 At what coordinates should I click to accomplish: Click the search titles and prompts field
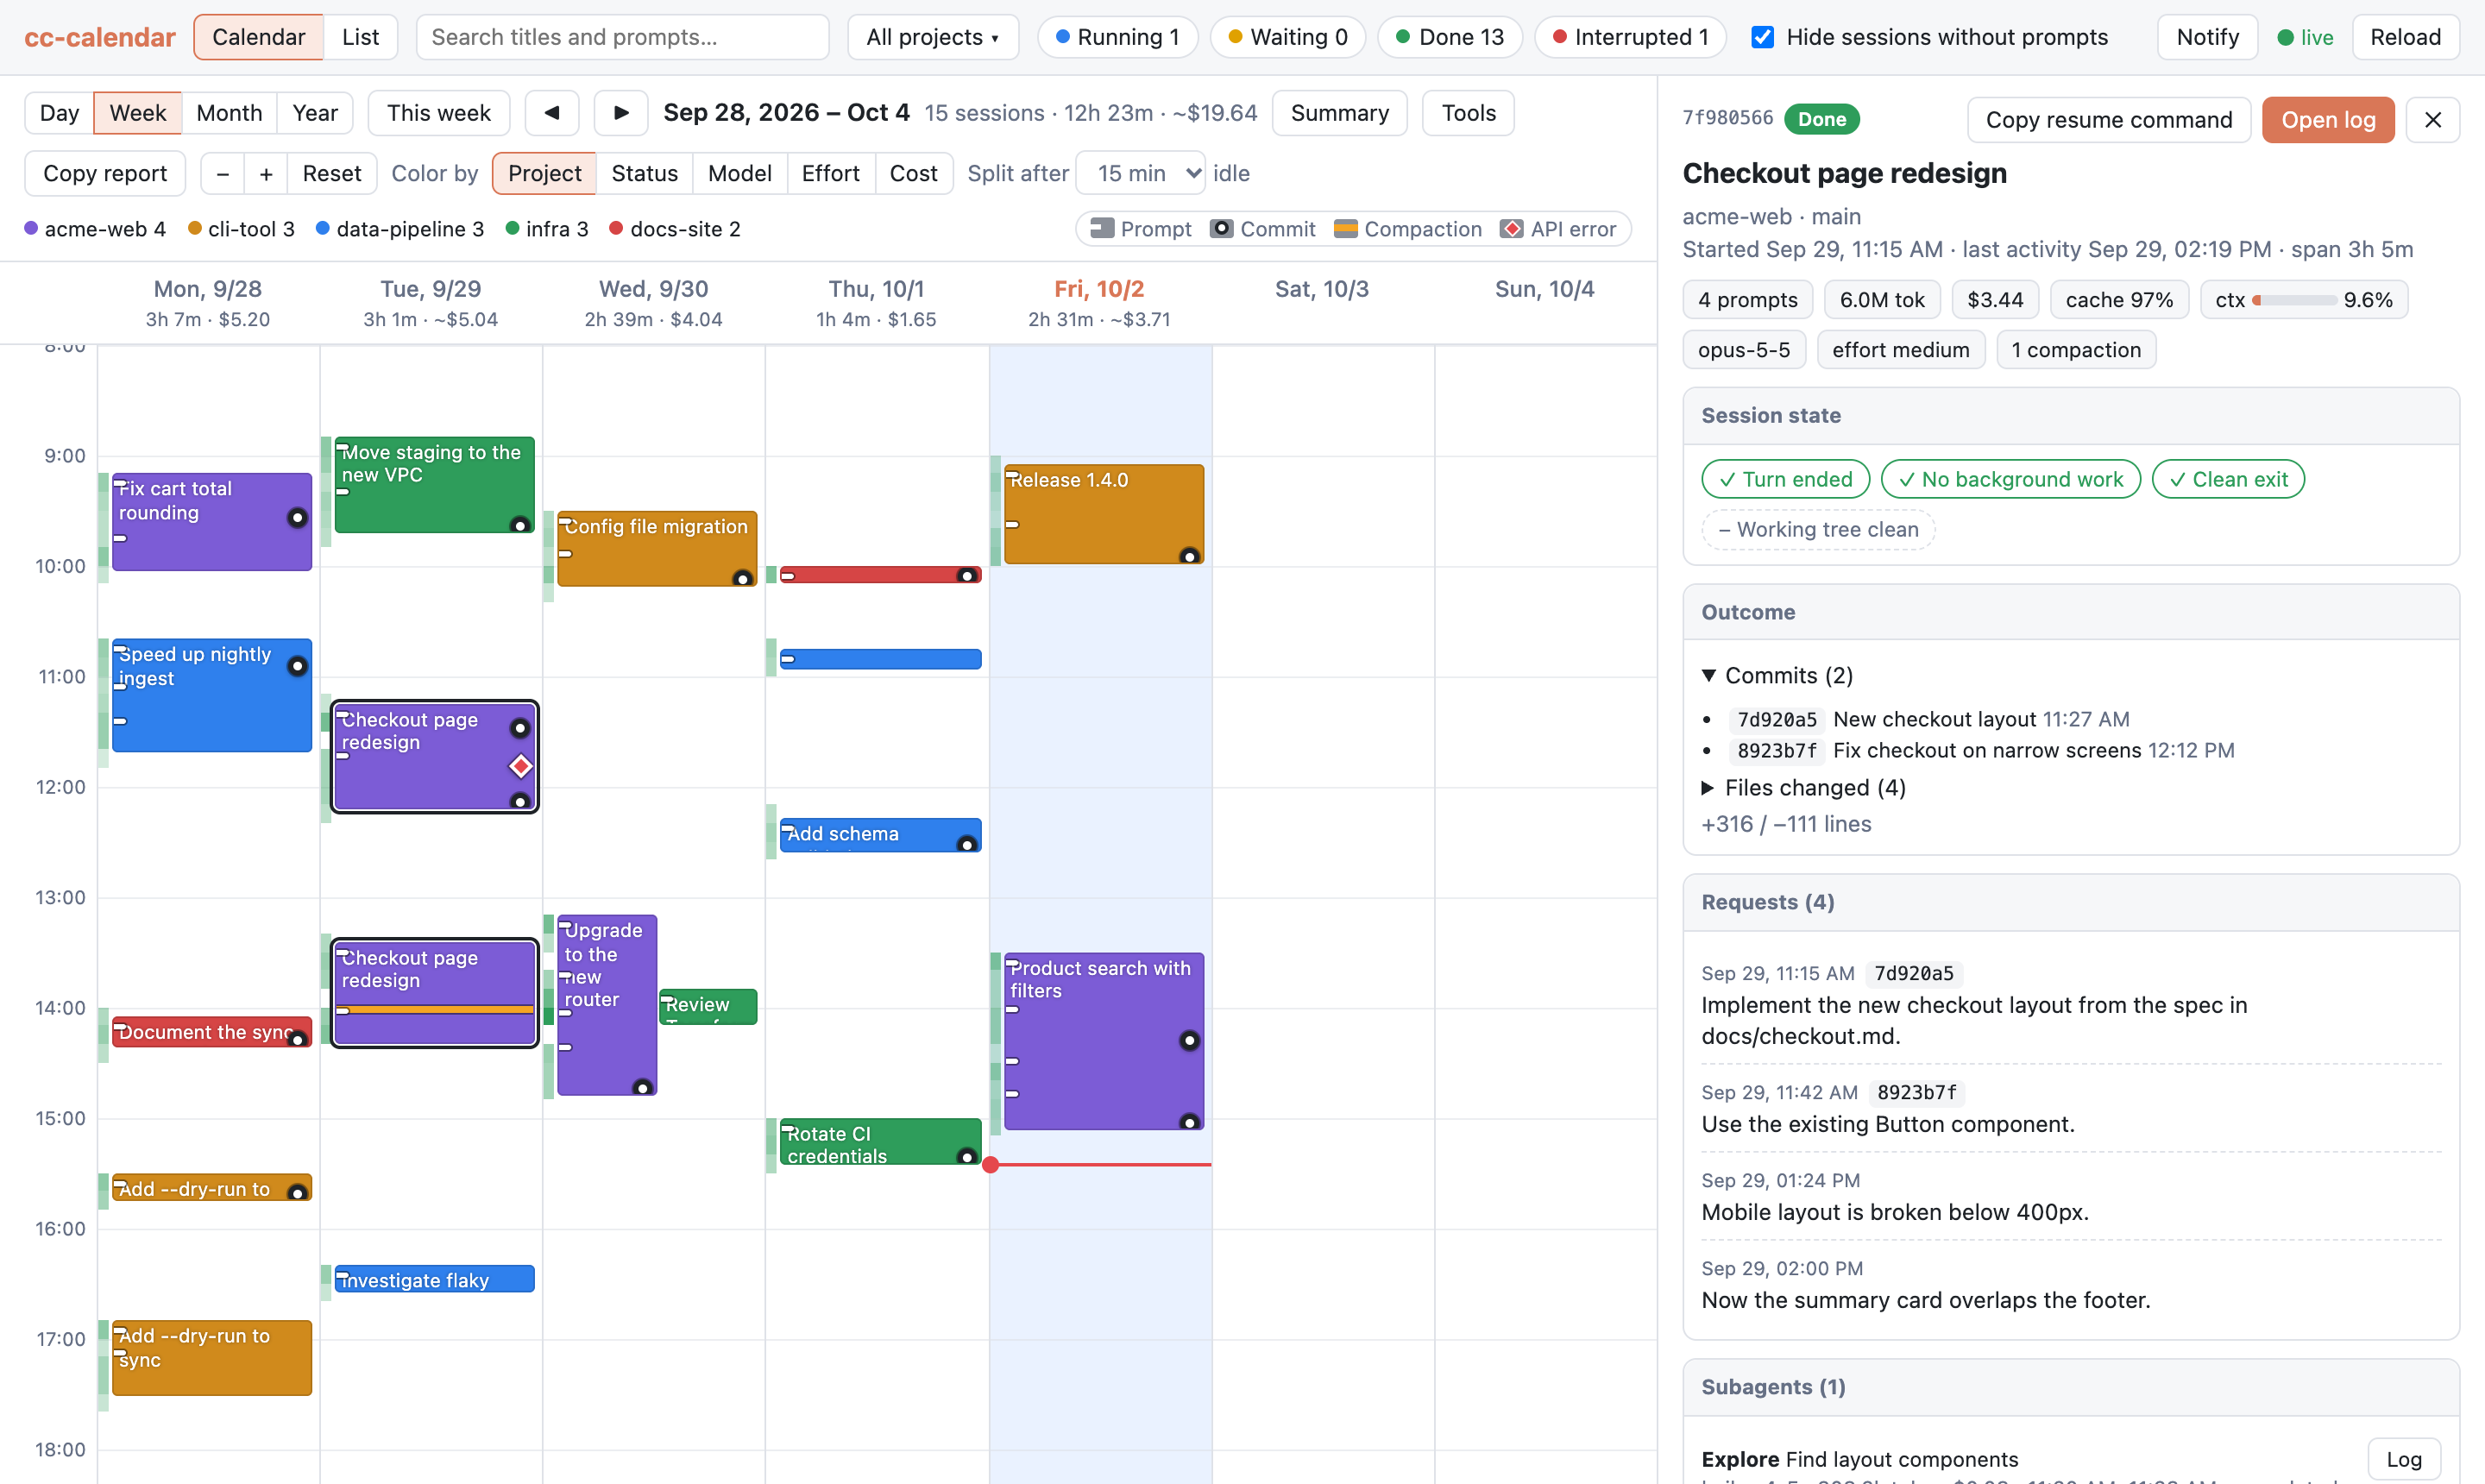[x=622, y=37]
